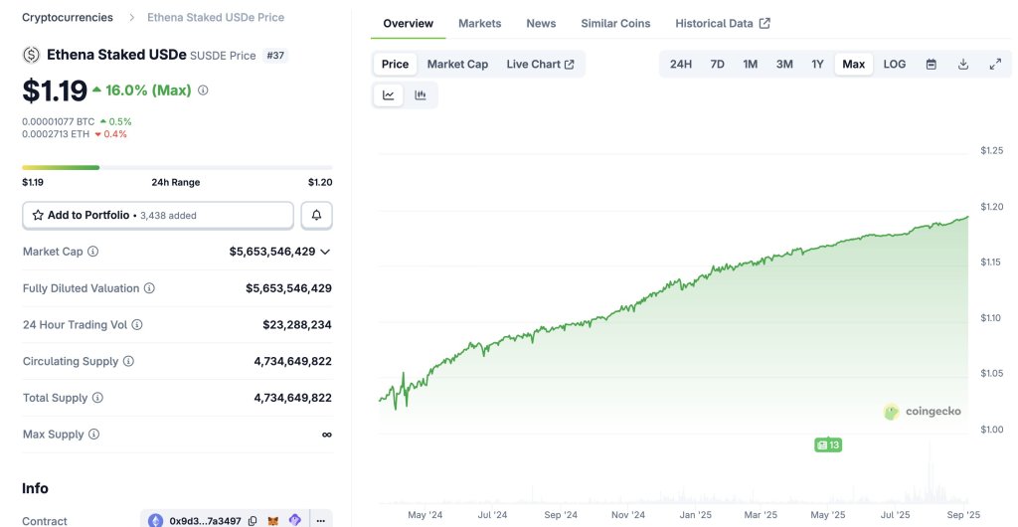Toggle the LOG scale option
The image size is (1018, 527).
(x=895, y=64)
